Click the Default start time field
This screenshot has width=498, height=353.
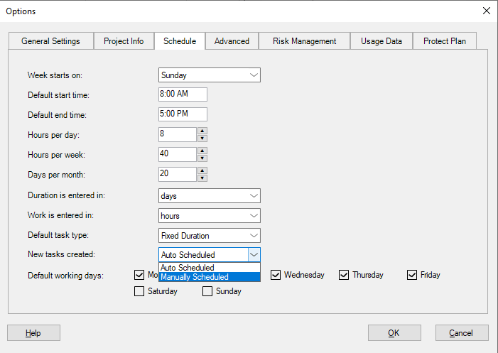click(183, 94)
